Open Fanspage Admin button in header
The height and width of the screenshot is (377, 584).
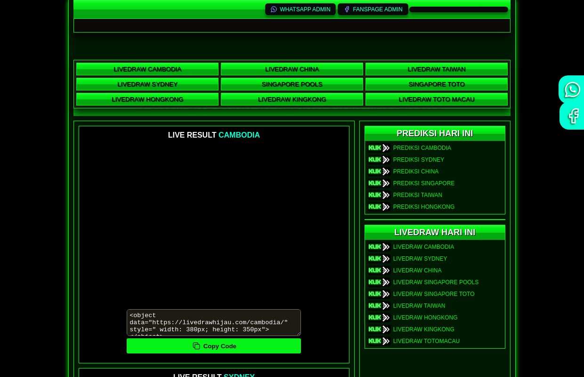pos(373,9)
